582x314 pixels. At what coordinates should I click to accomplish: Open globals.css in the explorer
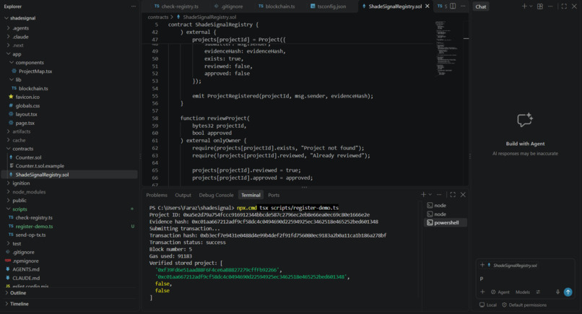27,106
